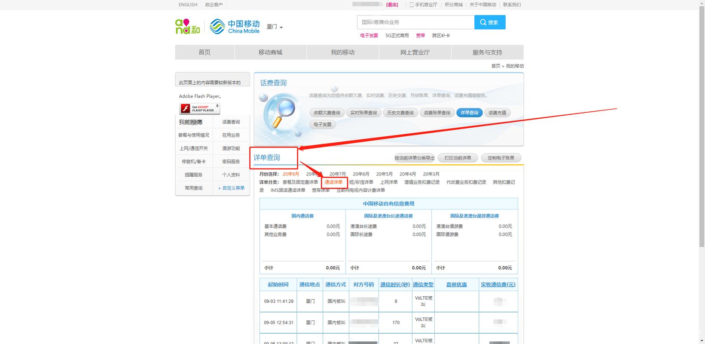Open 套餐与使用情况 in sidebar
The height and width of the screenshot is (344, 705).
coord(194,135)
